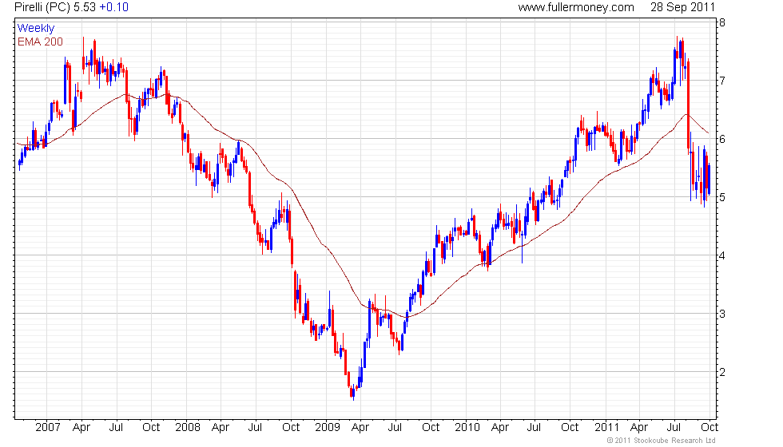The image size is (783, 447).
Task: Click the Pirelli (PC) chart title
Action: [x=42, y=7]
